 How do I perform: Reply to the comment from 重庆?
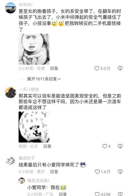[54, 172]
